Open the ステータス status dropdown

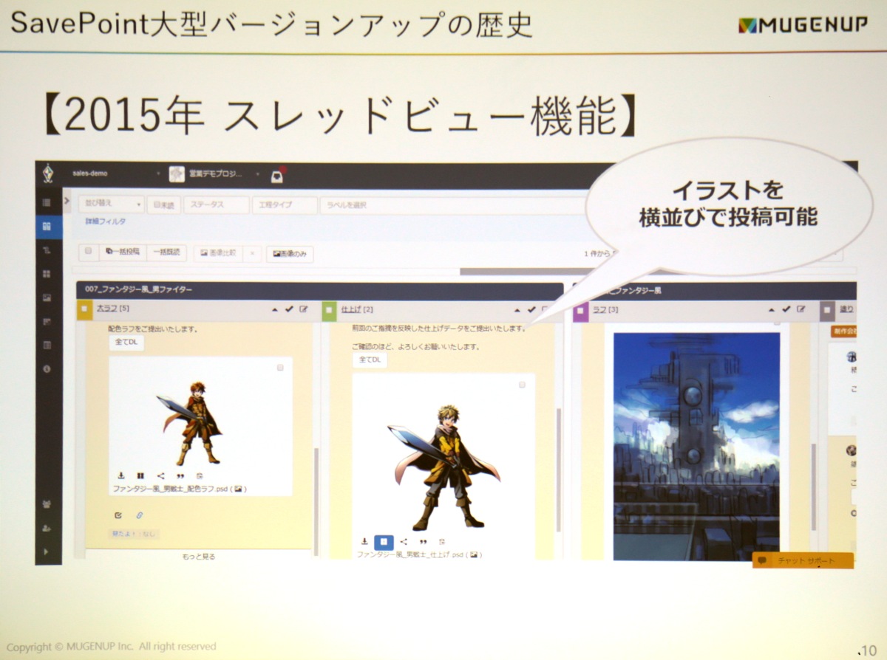pos(215,204)
